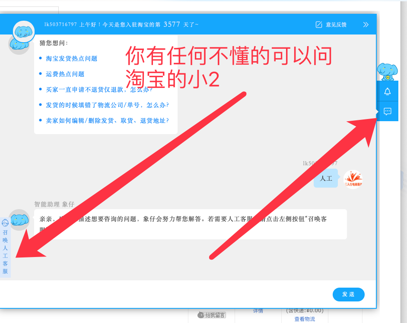Image resolution: width=407 pixels, height=323 pixels.
Task: Open 淘宝发货热点问题 link
Action: pyautogui.click(x=71, y=59)
